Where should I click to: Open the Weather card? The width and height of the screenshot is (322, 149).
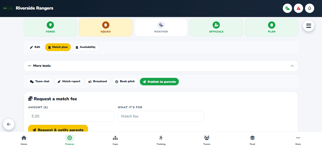(x=161, y=27)
